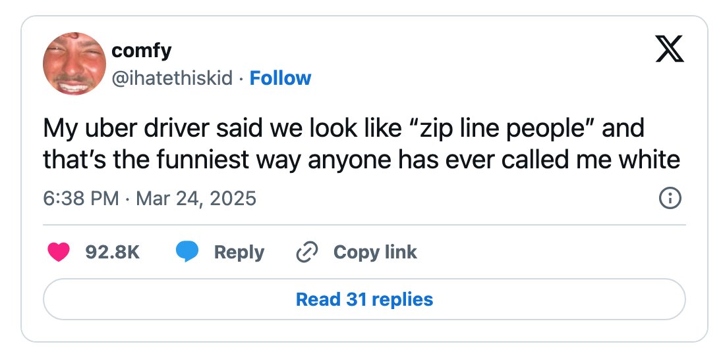723x361 pixels.
Task: Open the 6:38 PM time link
Action: point(80,199)
